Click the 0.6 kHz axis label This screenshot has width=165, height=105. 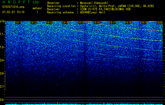(x=2, y=100)
